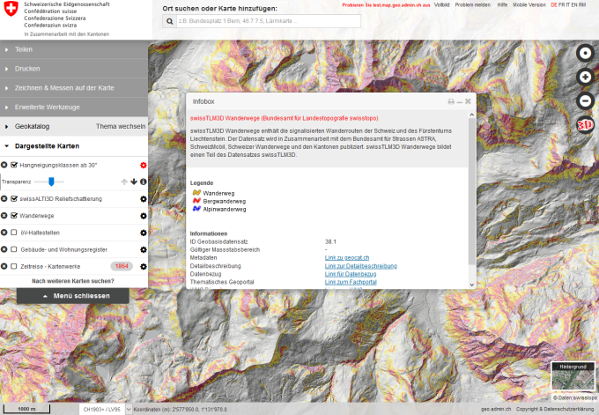Zoom in on the map
The height and width of the screenshot is (415, 599).
(585, 77)
